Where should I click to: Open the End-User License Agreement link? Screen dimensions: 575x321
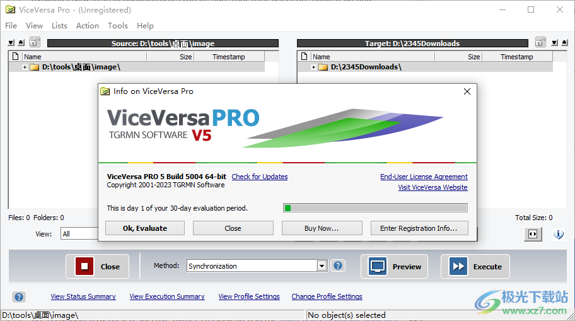(424, 177)
